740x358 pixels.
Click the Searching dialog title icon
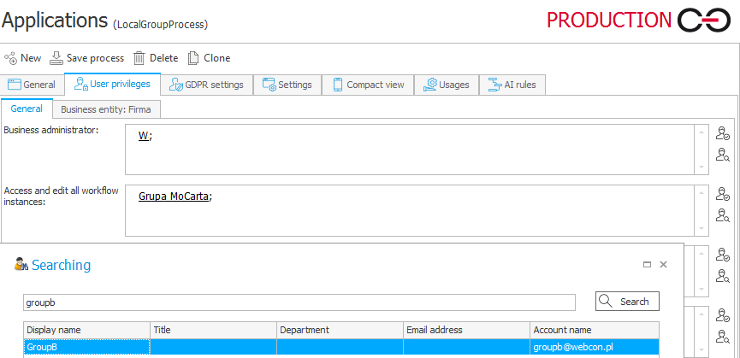(x=21, y=264)
